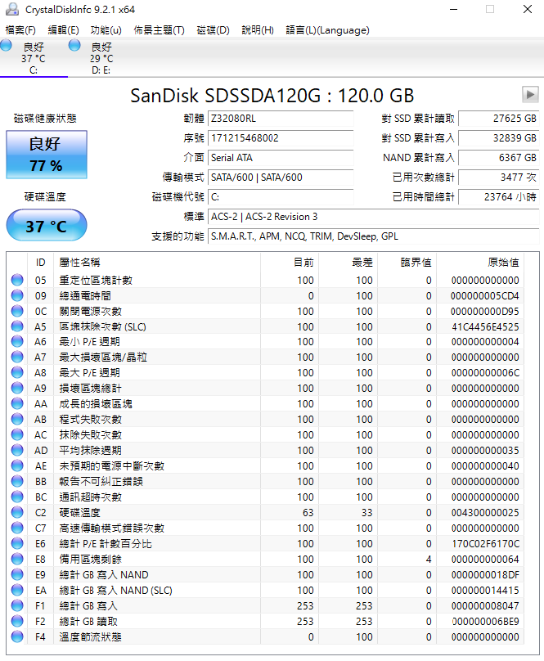Click status orb for attribute AB
Screen dimensions: 544x661
coord(17,419)
